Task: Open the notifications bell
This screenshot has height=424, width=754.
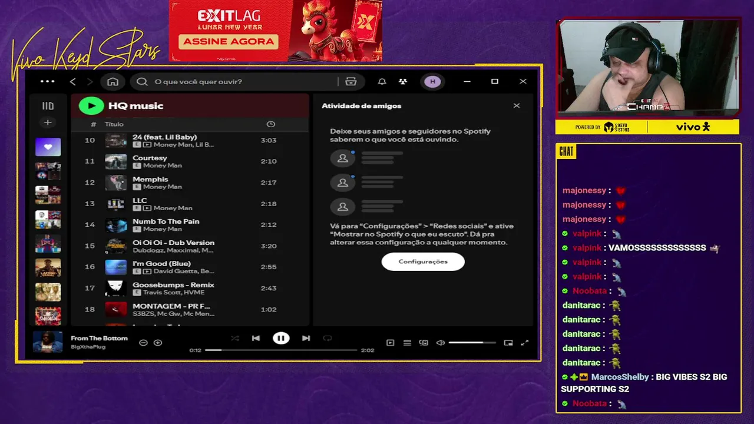Action: pyautogui.click(x=382, y=82)
